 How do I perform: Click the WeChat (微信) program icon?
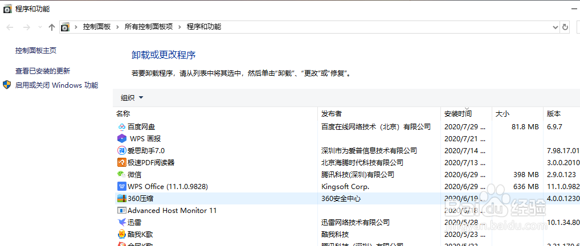click(x=121, y=174)
